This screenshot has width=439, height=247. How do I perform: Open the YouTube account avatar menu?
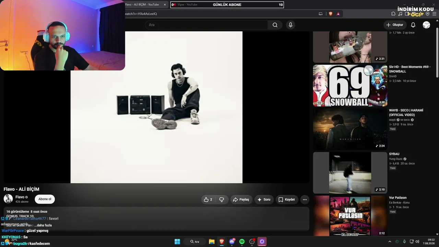[426, 25]
